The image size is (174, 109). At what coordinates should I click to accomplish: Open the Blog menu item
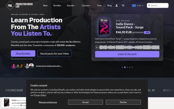pos(110,5)
